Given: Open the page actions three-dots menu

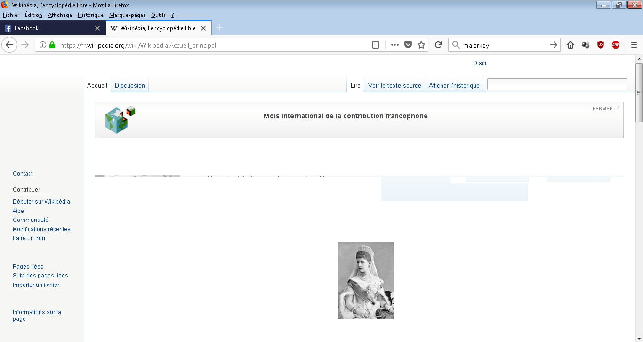Looking at the screenshot, I should click(x=394, y=45).
